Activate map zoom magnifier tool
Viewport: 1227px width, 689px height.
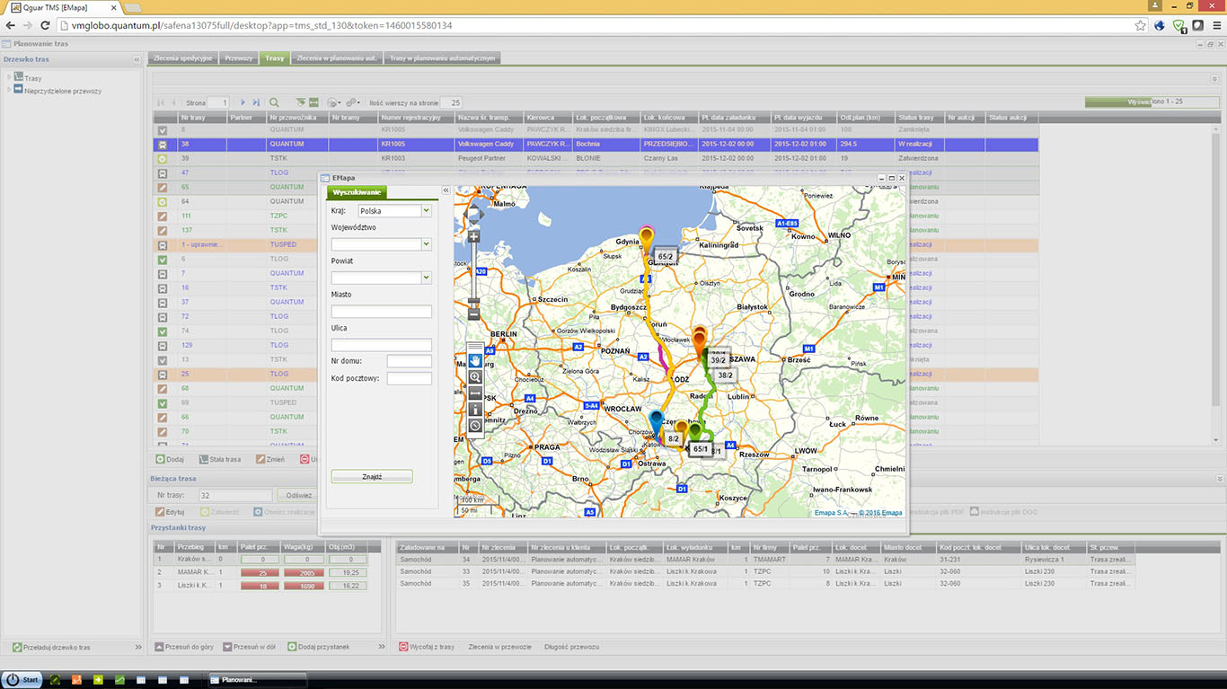pyautogui.click(x=475, y=377)
